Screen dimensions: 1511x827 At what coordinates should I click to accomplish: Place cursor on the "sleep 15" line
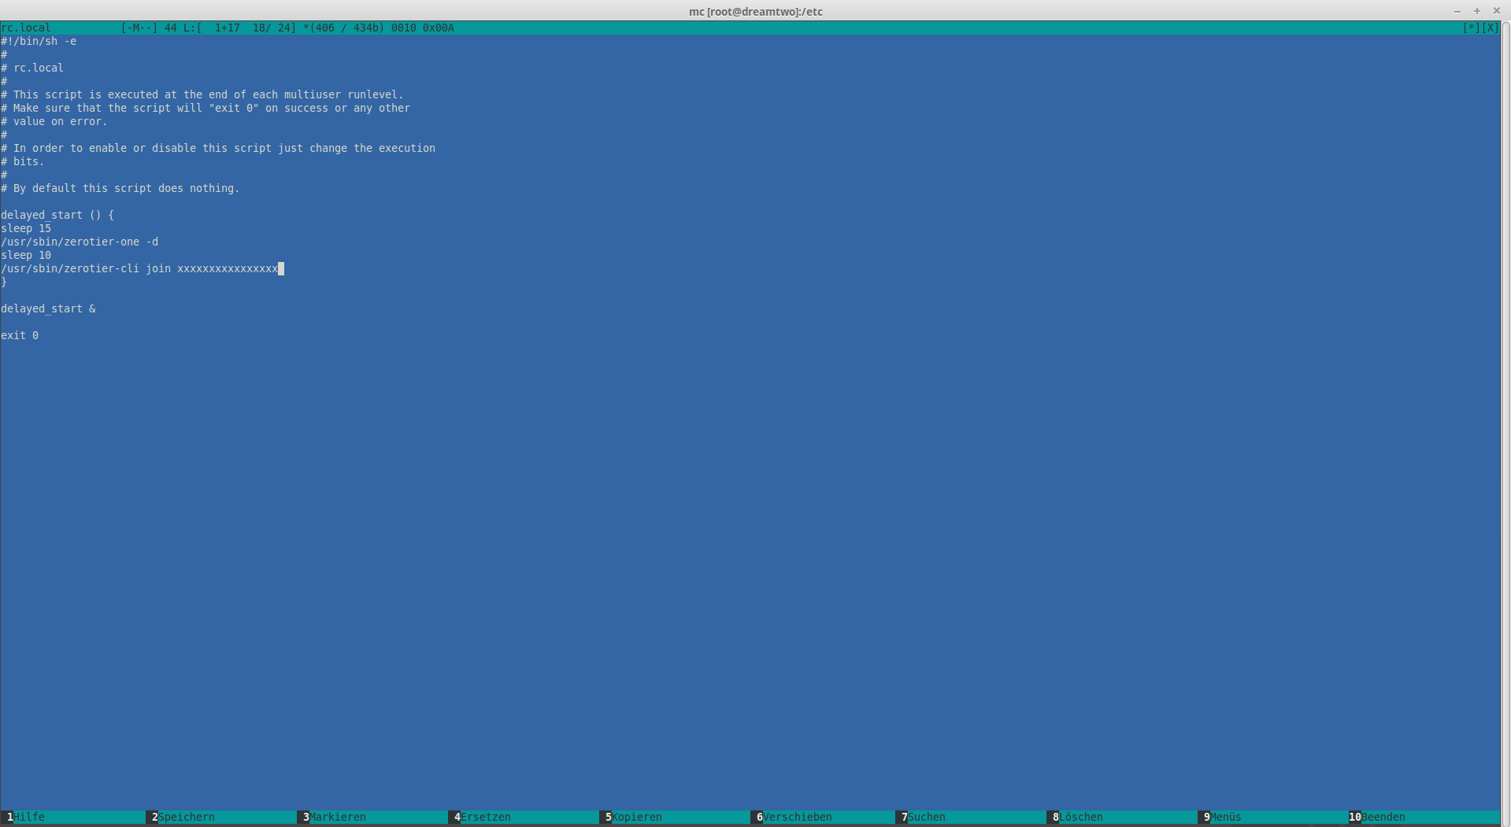(x=26, y=228)
